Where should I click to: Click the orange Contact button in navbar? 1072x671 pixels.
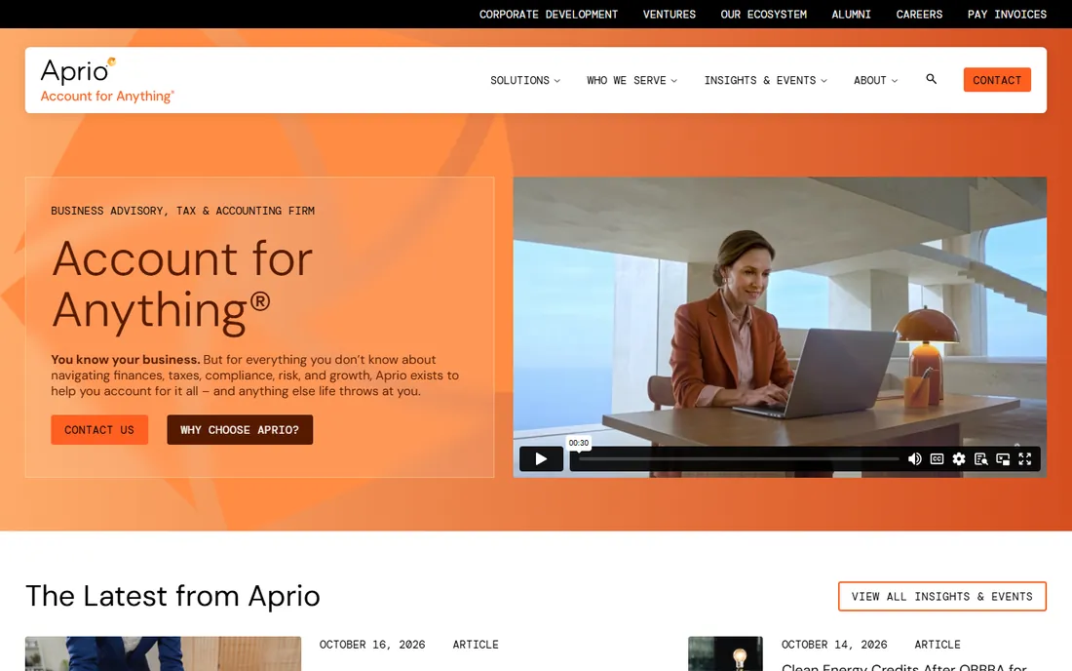(997, 80)
